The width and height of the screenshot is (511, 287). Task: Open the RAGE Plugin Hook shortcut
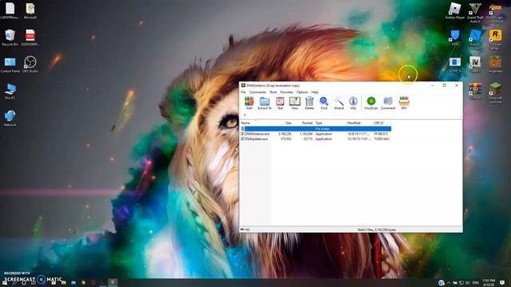pos(495,13)
